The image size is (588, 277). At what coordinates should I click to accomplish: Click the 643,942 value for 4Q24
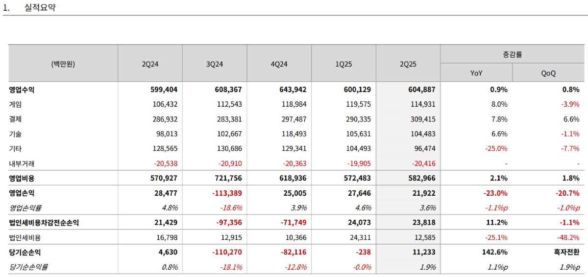293,90
